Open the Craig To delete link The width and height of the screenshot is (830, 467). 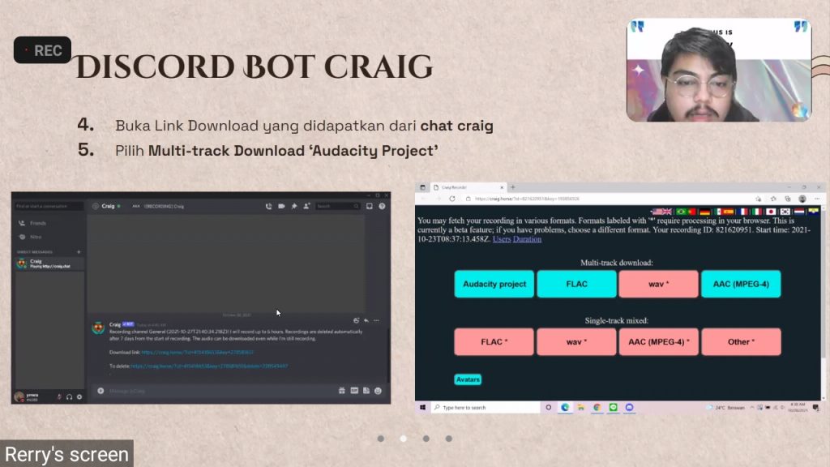coord(210,366)
